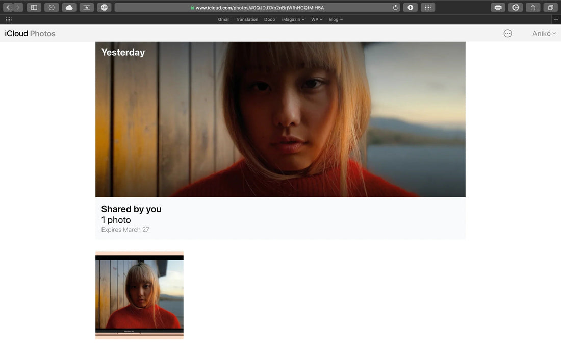Screen dimensions: 561x351
Task: Expand the Anikó account menu
Action: (544, 34)
